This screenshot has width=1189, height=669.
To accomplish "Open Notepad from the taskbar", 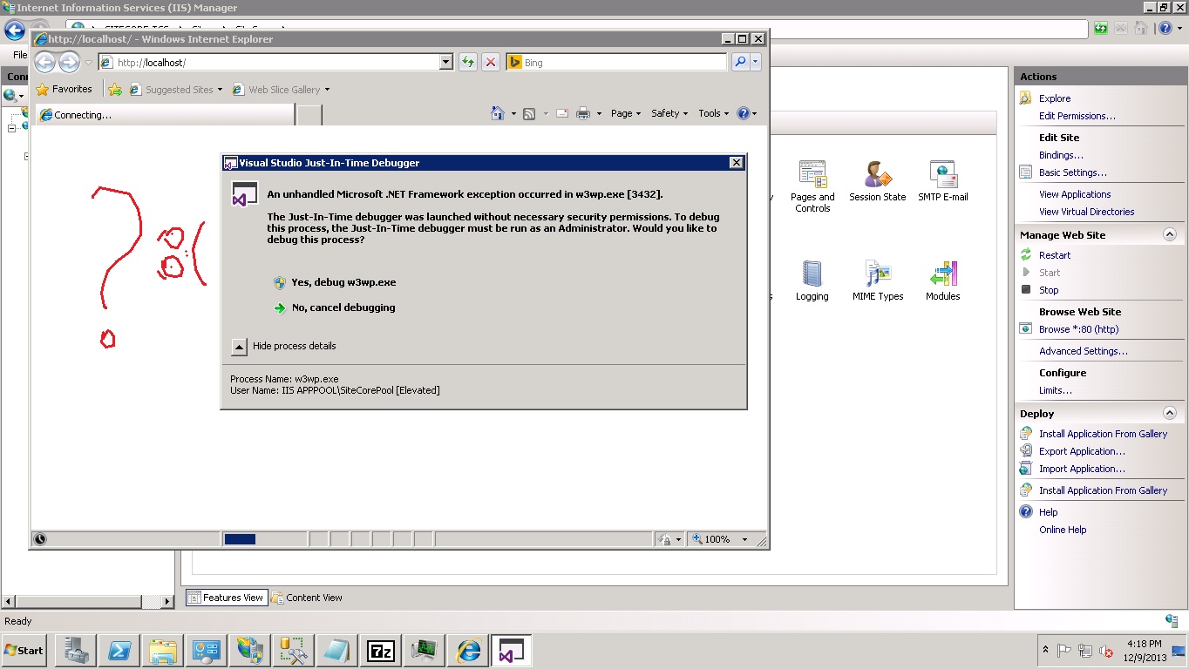I will (x=337, y=651).
